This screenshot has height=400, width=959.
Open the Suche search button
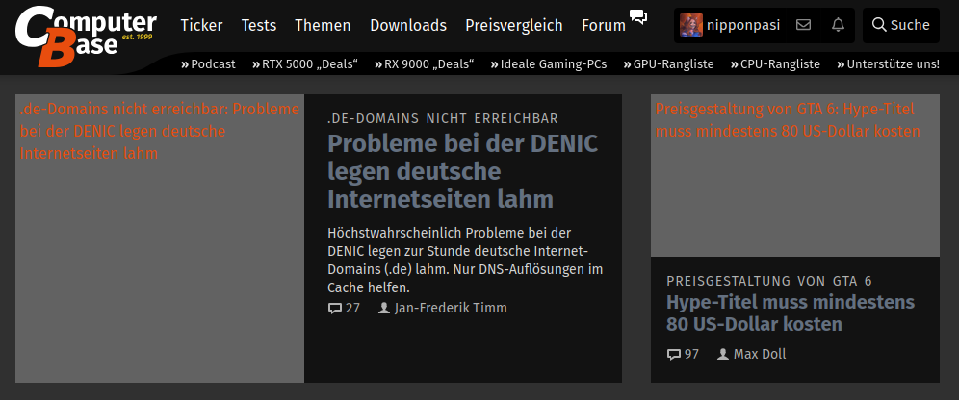901,25
